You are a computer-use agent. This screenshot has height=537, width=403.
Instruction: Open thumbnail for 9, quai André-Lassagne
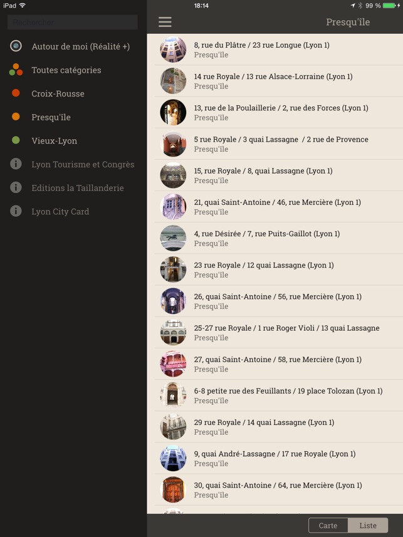(x=173, y=458)
